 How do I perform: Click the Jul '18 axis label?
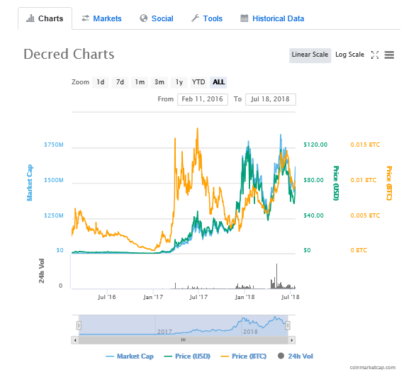[291, 297]
